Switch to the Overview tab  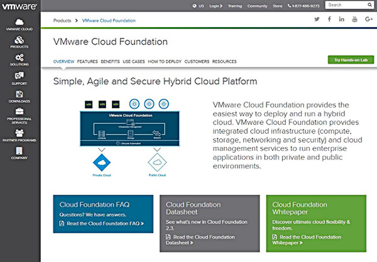pos(63,62)
